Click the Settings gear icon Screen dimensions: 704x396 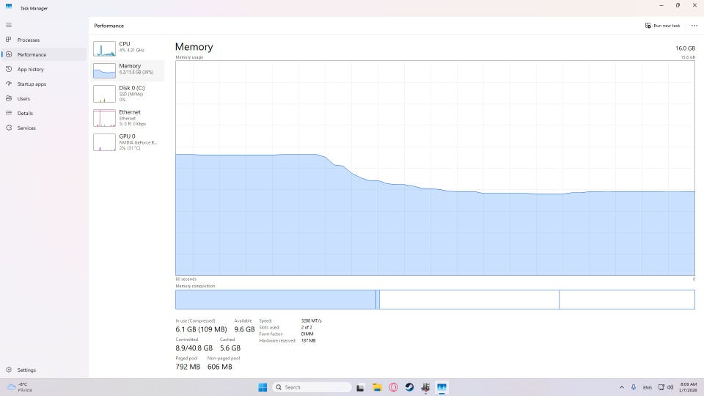(x=9, y=370)
